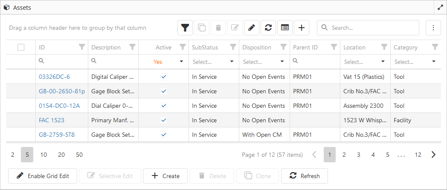Click the plus add toolbar icon
The width and height of the screenshot is (447, 190).
(302, 28)
